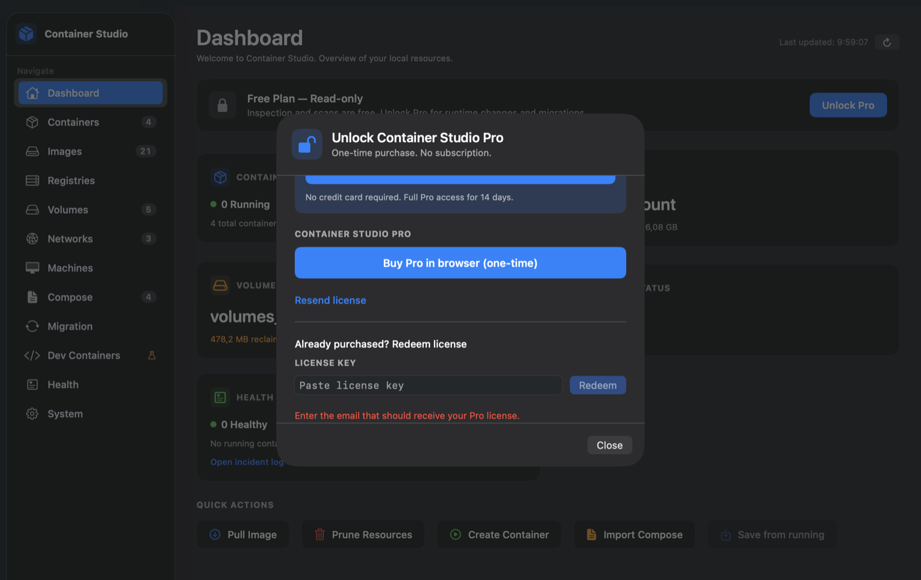This screenshot has width=921, height=580.
Task: Click the Save from running icon
Action: click(726, 535)
